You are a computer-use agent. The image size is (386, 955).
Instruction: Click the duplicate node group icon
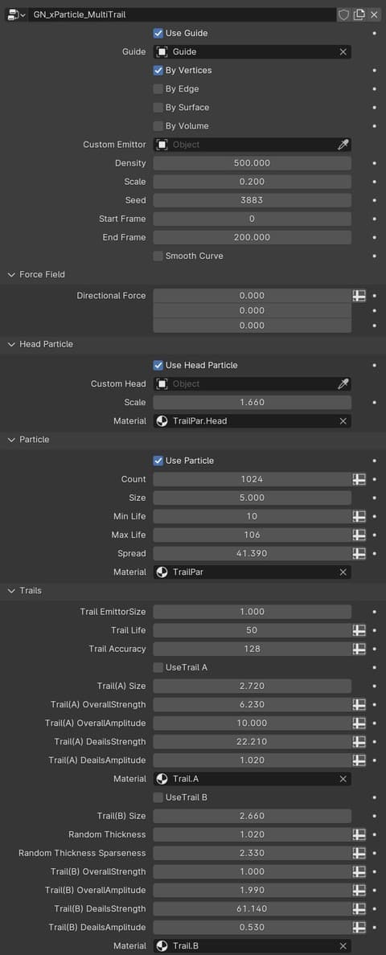click(359, 14)
